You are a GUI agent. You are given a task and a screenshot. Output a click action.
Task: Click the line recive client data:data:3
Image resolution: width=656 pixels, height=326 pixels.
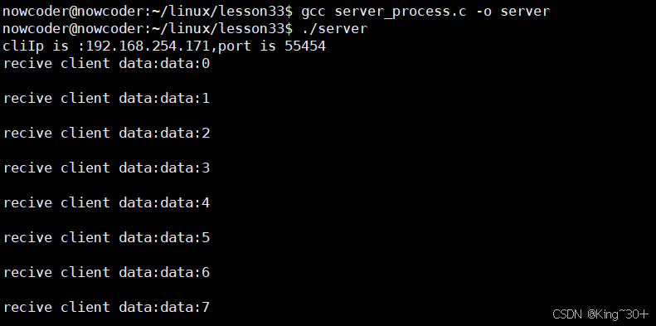click(106, 168)
